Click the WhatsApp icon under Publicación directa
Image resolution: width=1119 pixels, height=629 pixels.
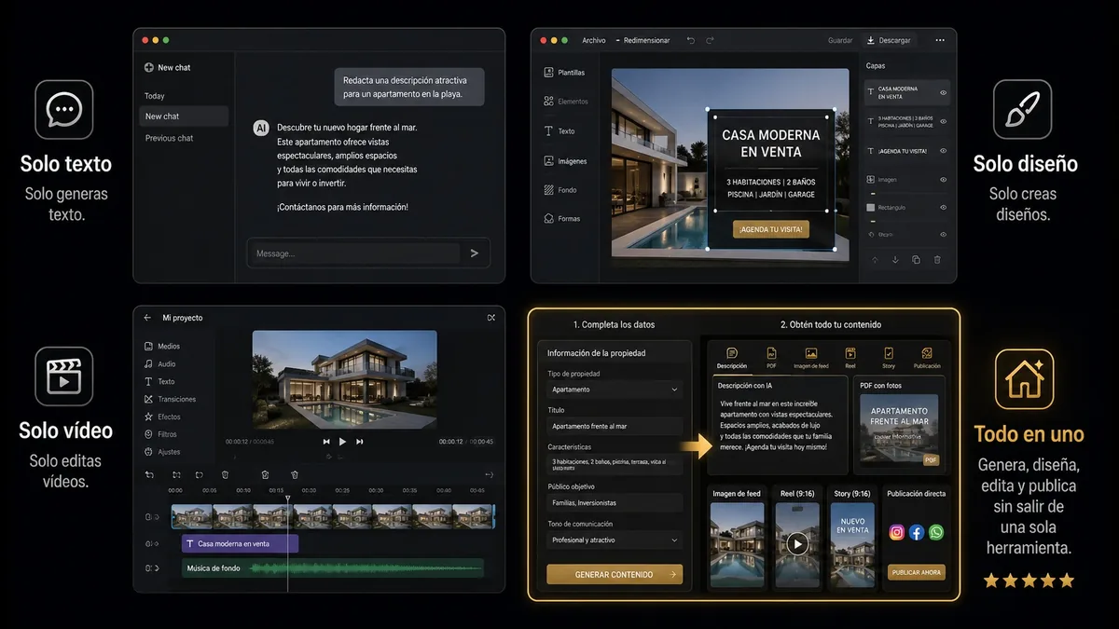point(936,532)
